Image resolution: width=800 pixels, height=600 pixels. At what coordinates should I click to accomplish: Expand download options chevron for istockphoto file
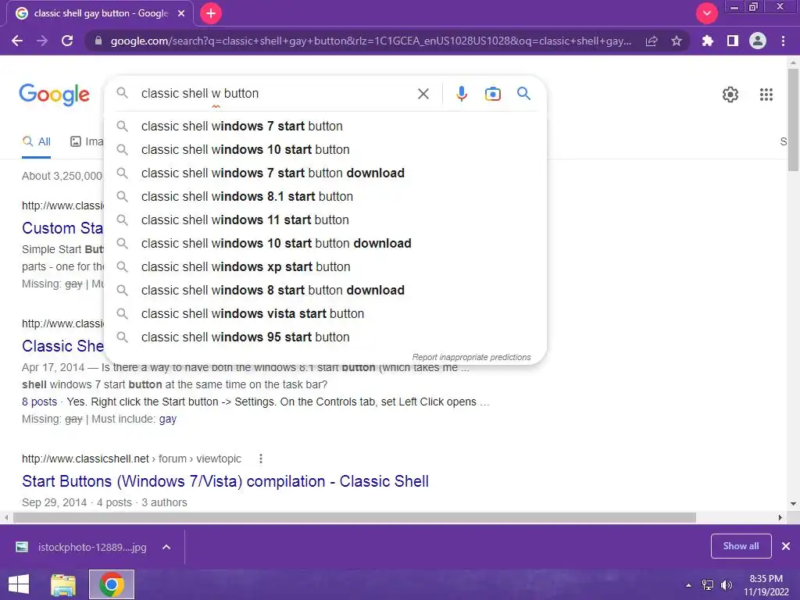click(166, 547)
